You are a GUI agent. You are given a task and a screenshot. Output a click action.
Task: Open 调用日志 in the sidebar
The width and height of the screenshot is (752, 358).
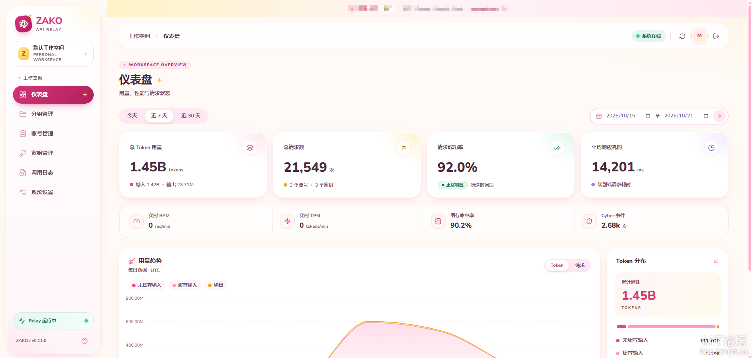(x=53, y=173)
